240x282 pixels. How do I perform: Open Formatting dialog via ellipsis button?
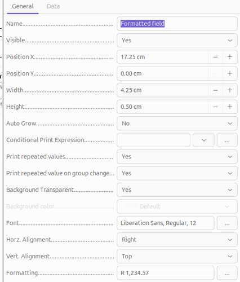tap(227, 273)
